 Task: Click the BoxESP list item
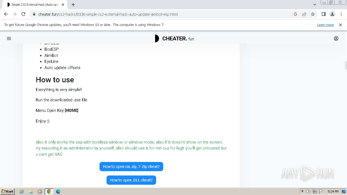pyautogui.click(x=52, y=49)
